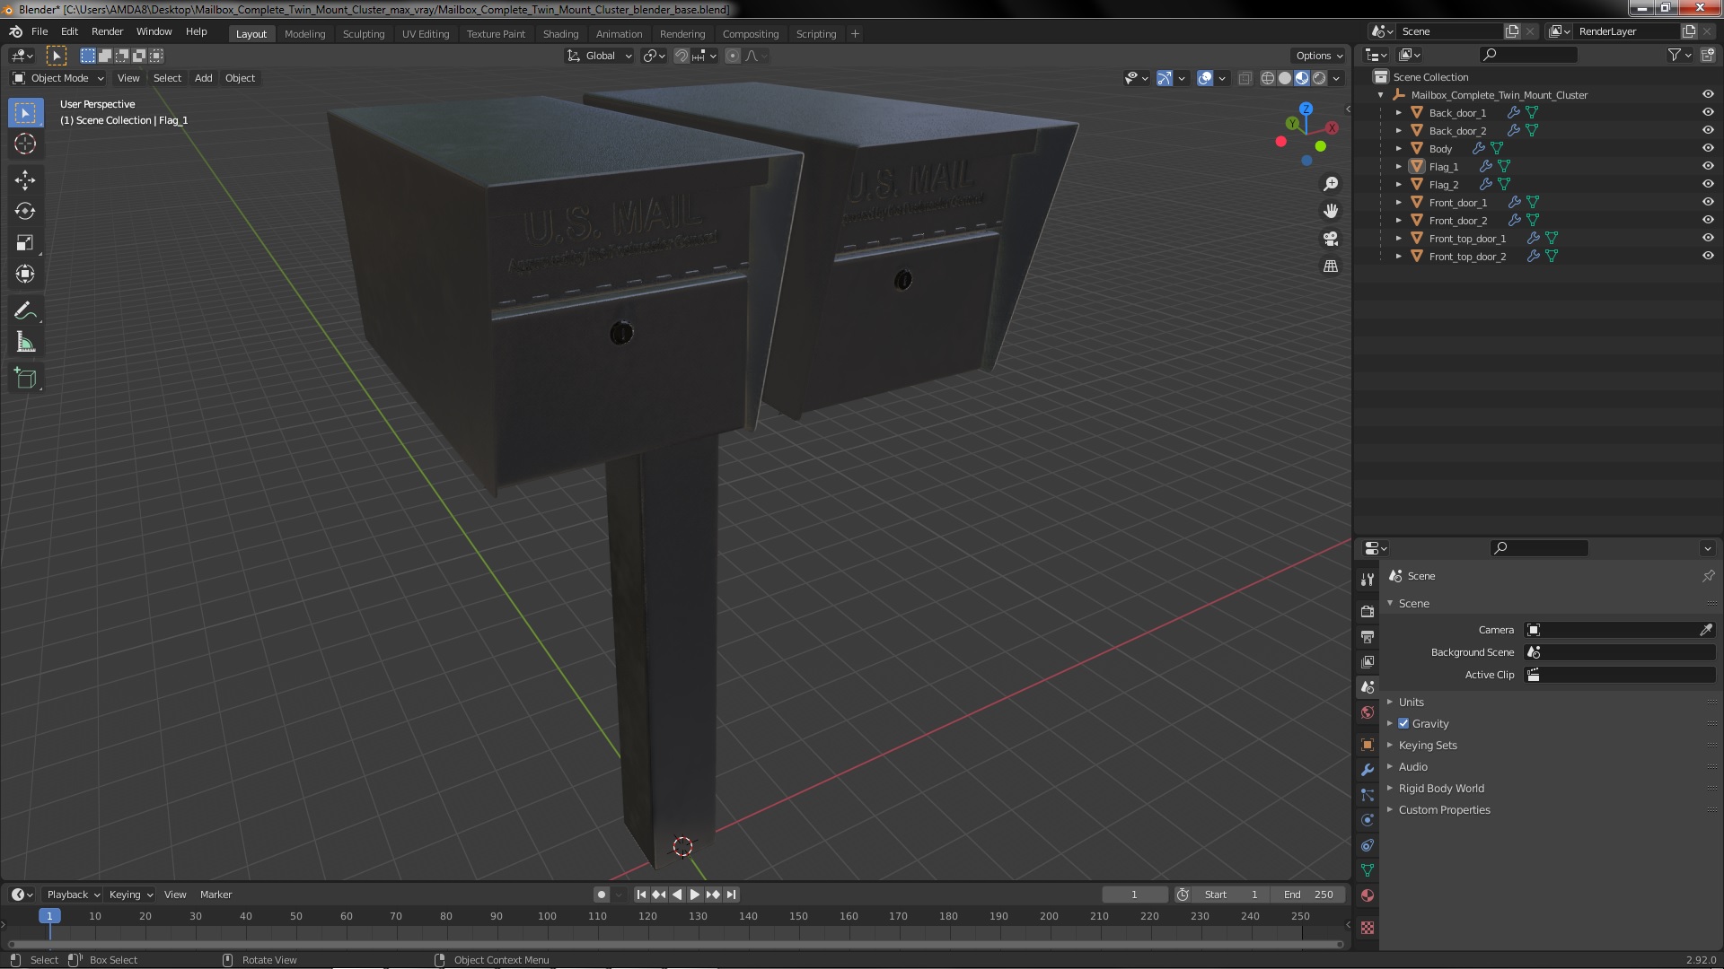Image resolution: width=1724 pixels, height=969 pixels.
Task: Click the viewport zoom magnifier icon
Action: pyautogui.click(x=1331, y=184)
